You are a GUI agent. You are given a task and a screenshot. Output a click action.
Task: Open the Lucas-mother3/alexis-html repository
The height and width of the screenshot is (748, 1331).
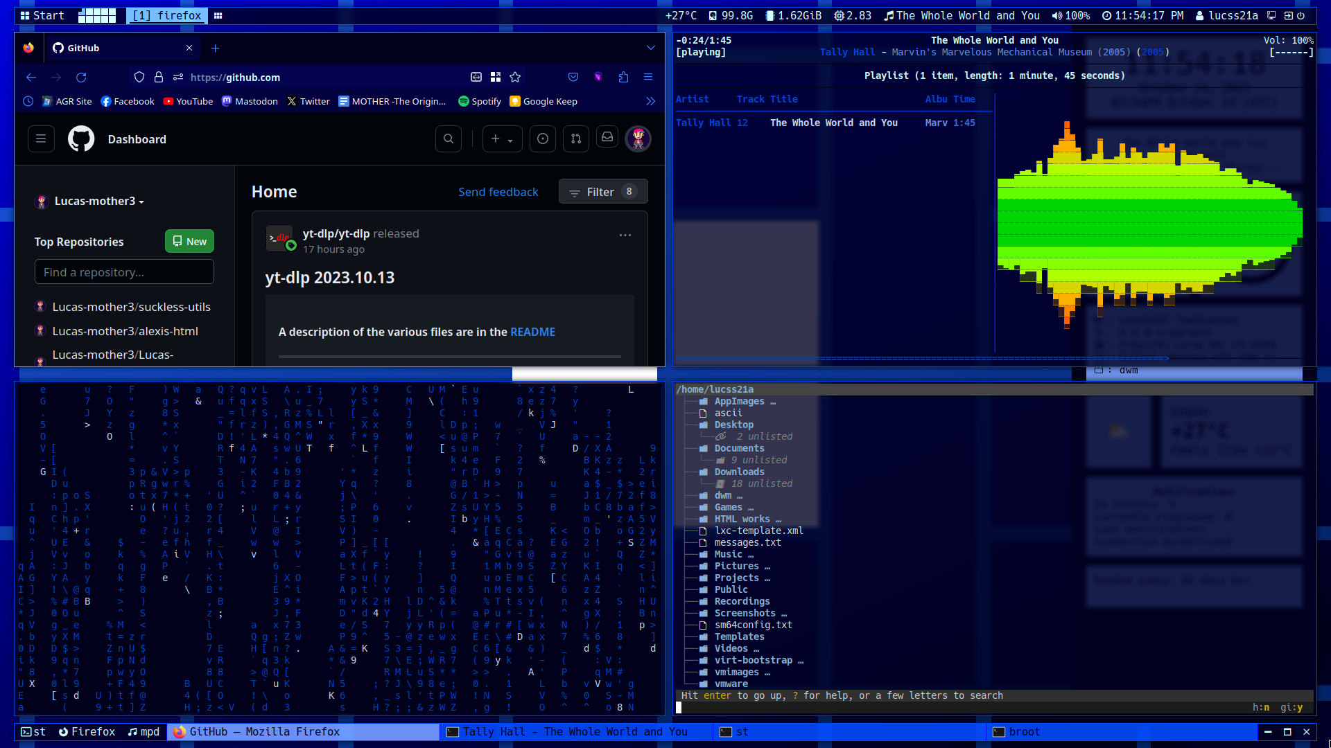click(x=125, y=332)
